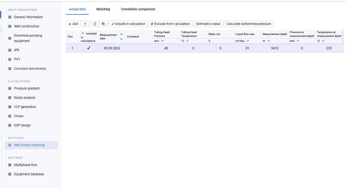Image resolution: width=346 pixels, height=188 pixels.
Task: Switch to the Correlation comparison tab
Action: [138, 9]
